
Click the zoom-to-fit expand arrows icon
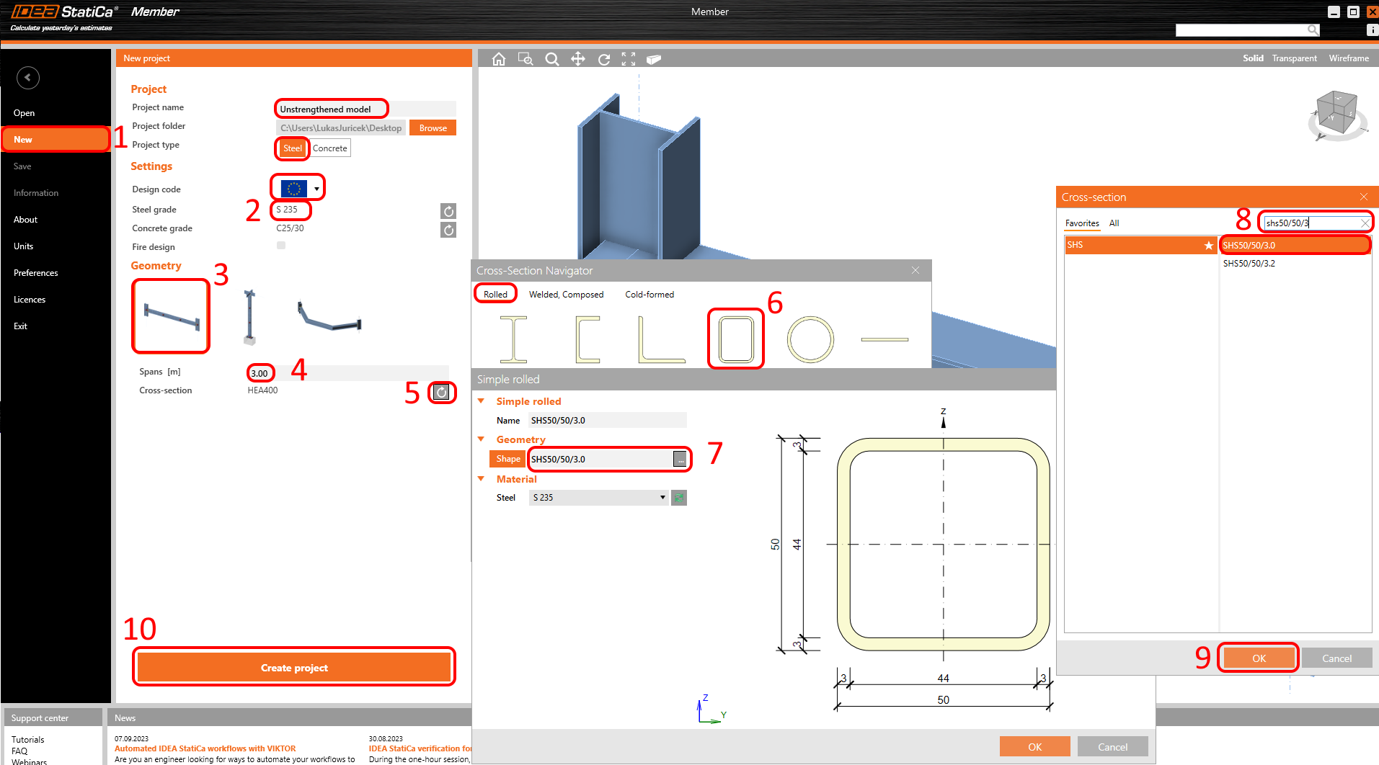coord(629,59)
